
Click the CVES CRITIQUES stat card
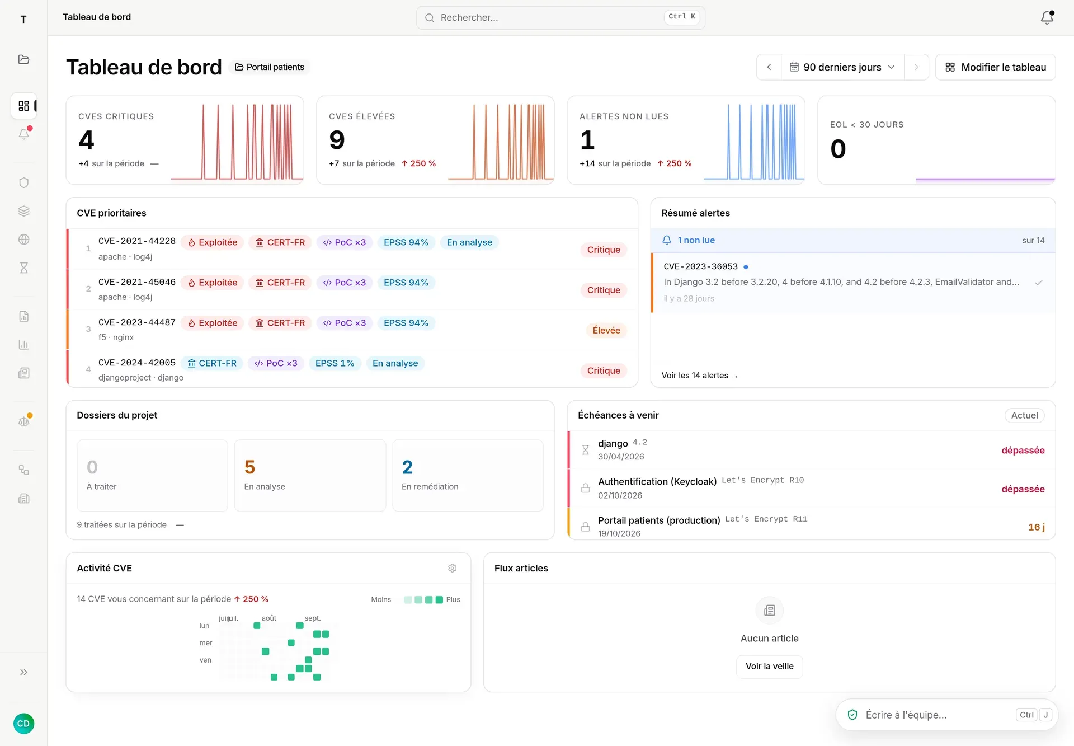[185, 140]
